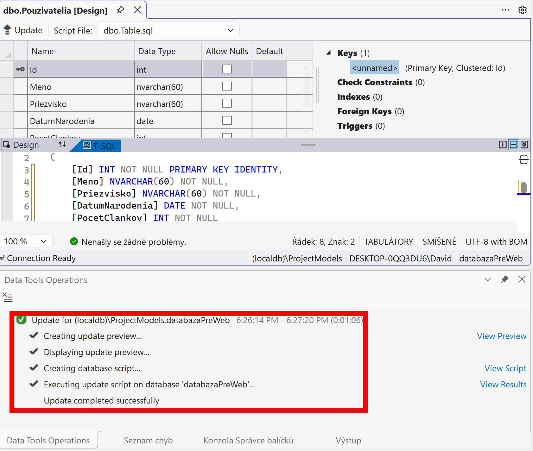
Task: Switch to horizontal split layout icon
Action: 514,145
